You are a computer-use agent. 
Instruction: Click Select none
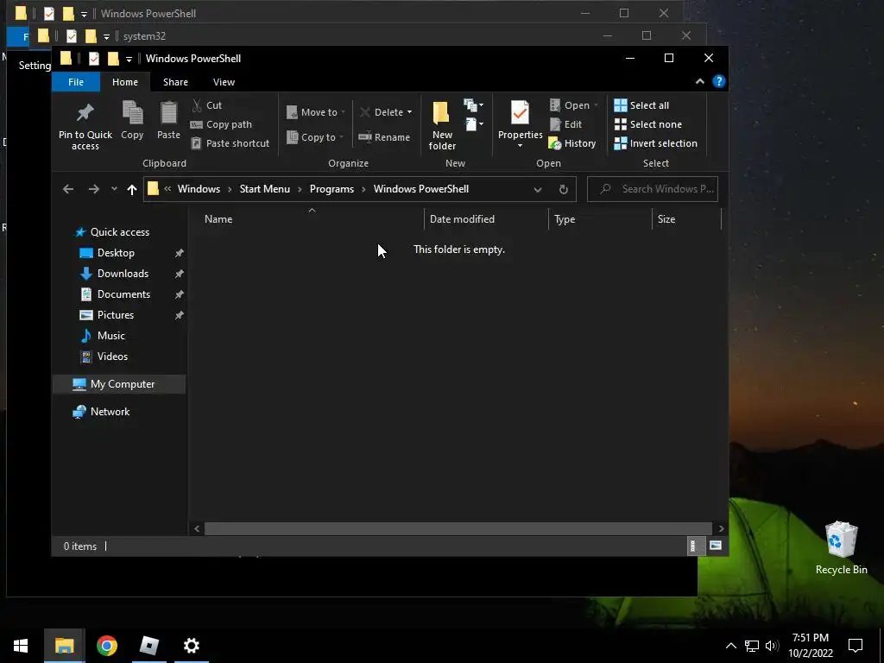(647, 124)
